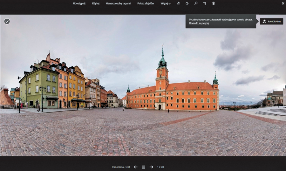
Task: Click Edytuj in the top bar
Action: [x=96, y=3]
